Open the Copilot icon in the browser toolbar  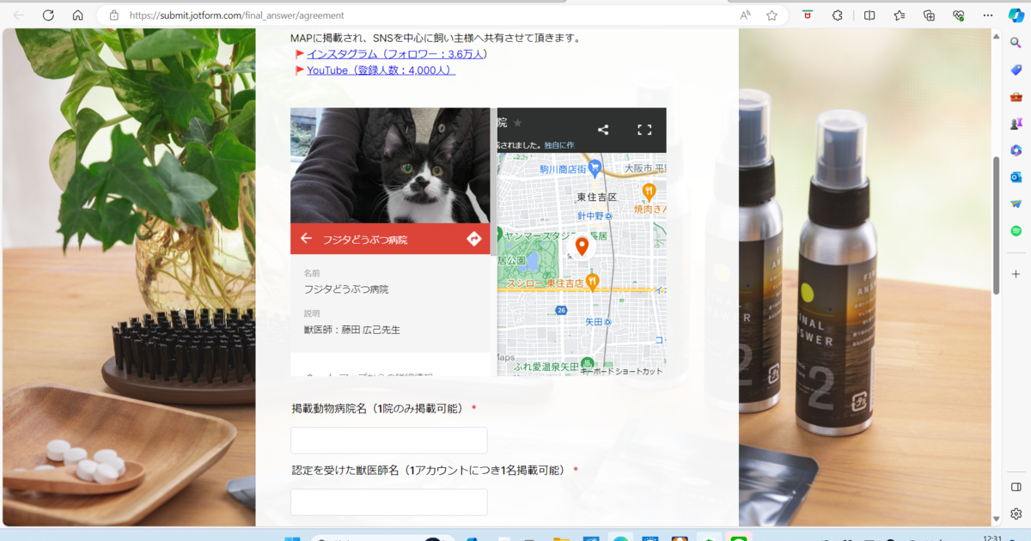click(1016, 15)
